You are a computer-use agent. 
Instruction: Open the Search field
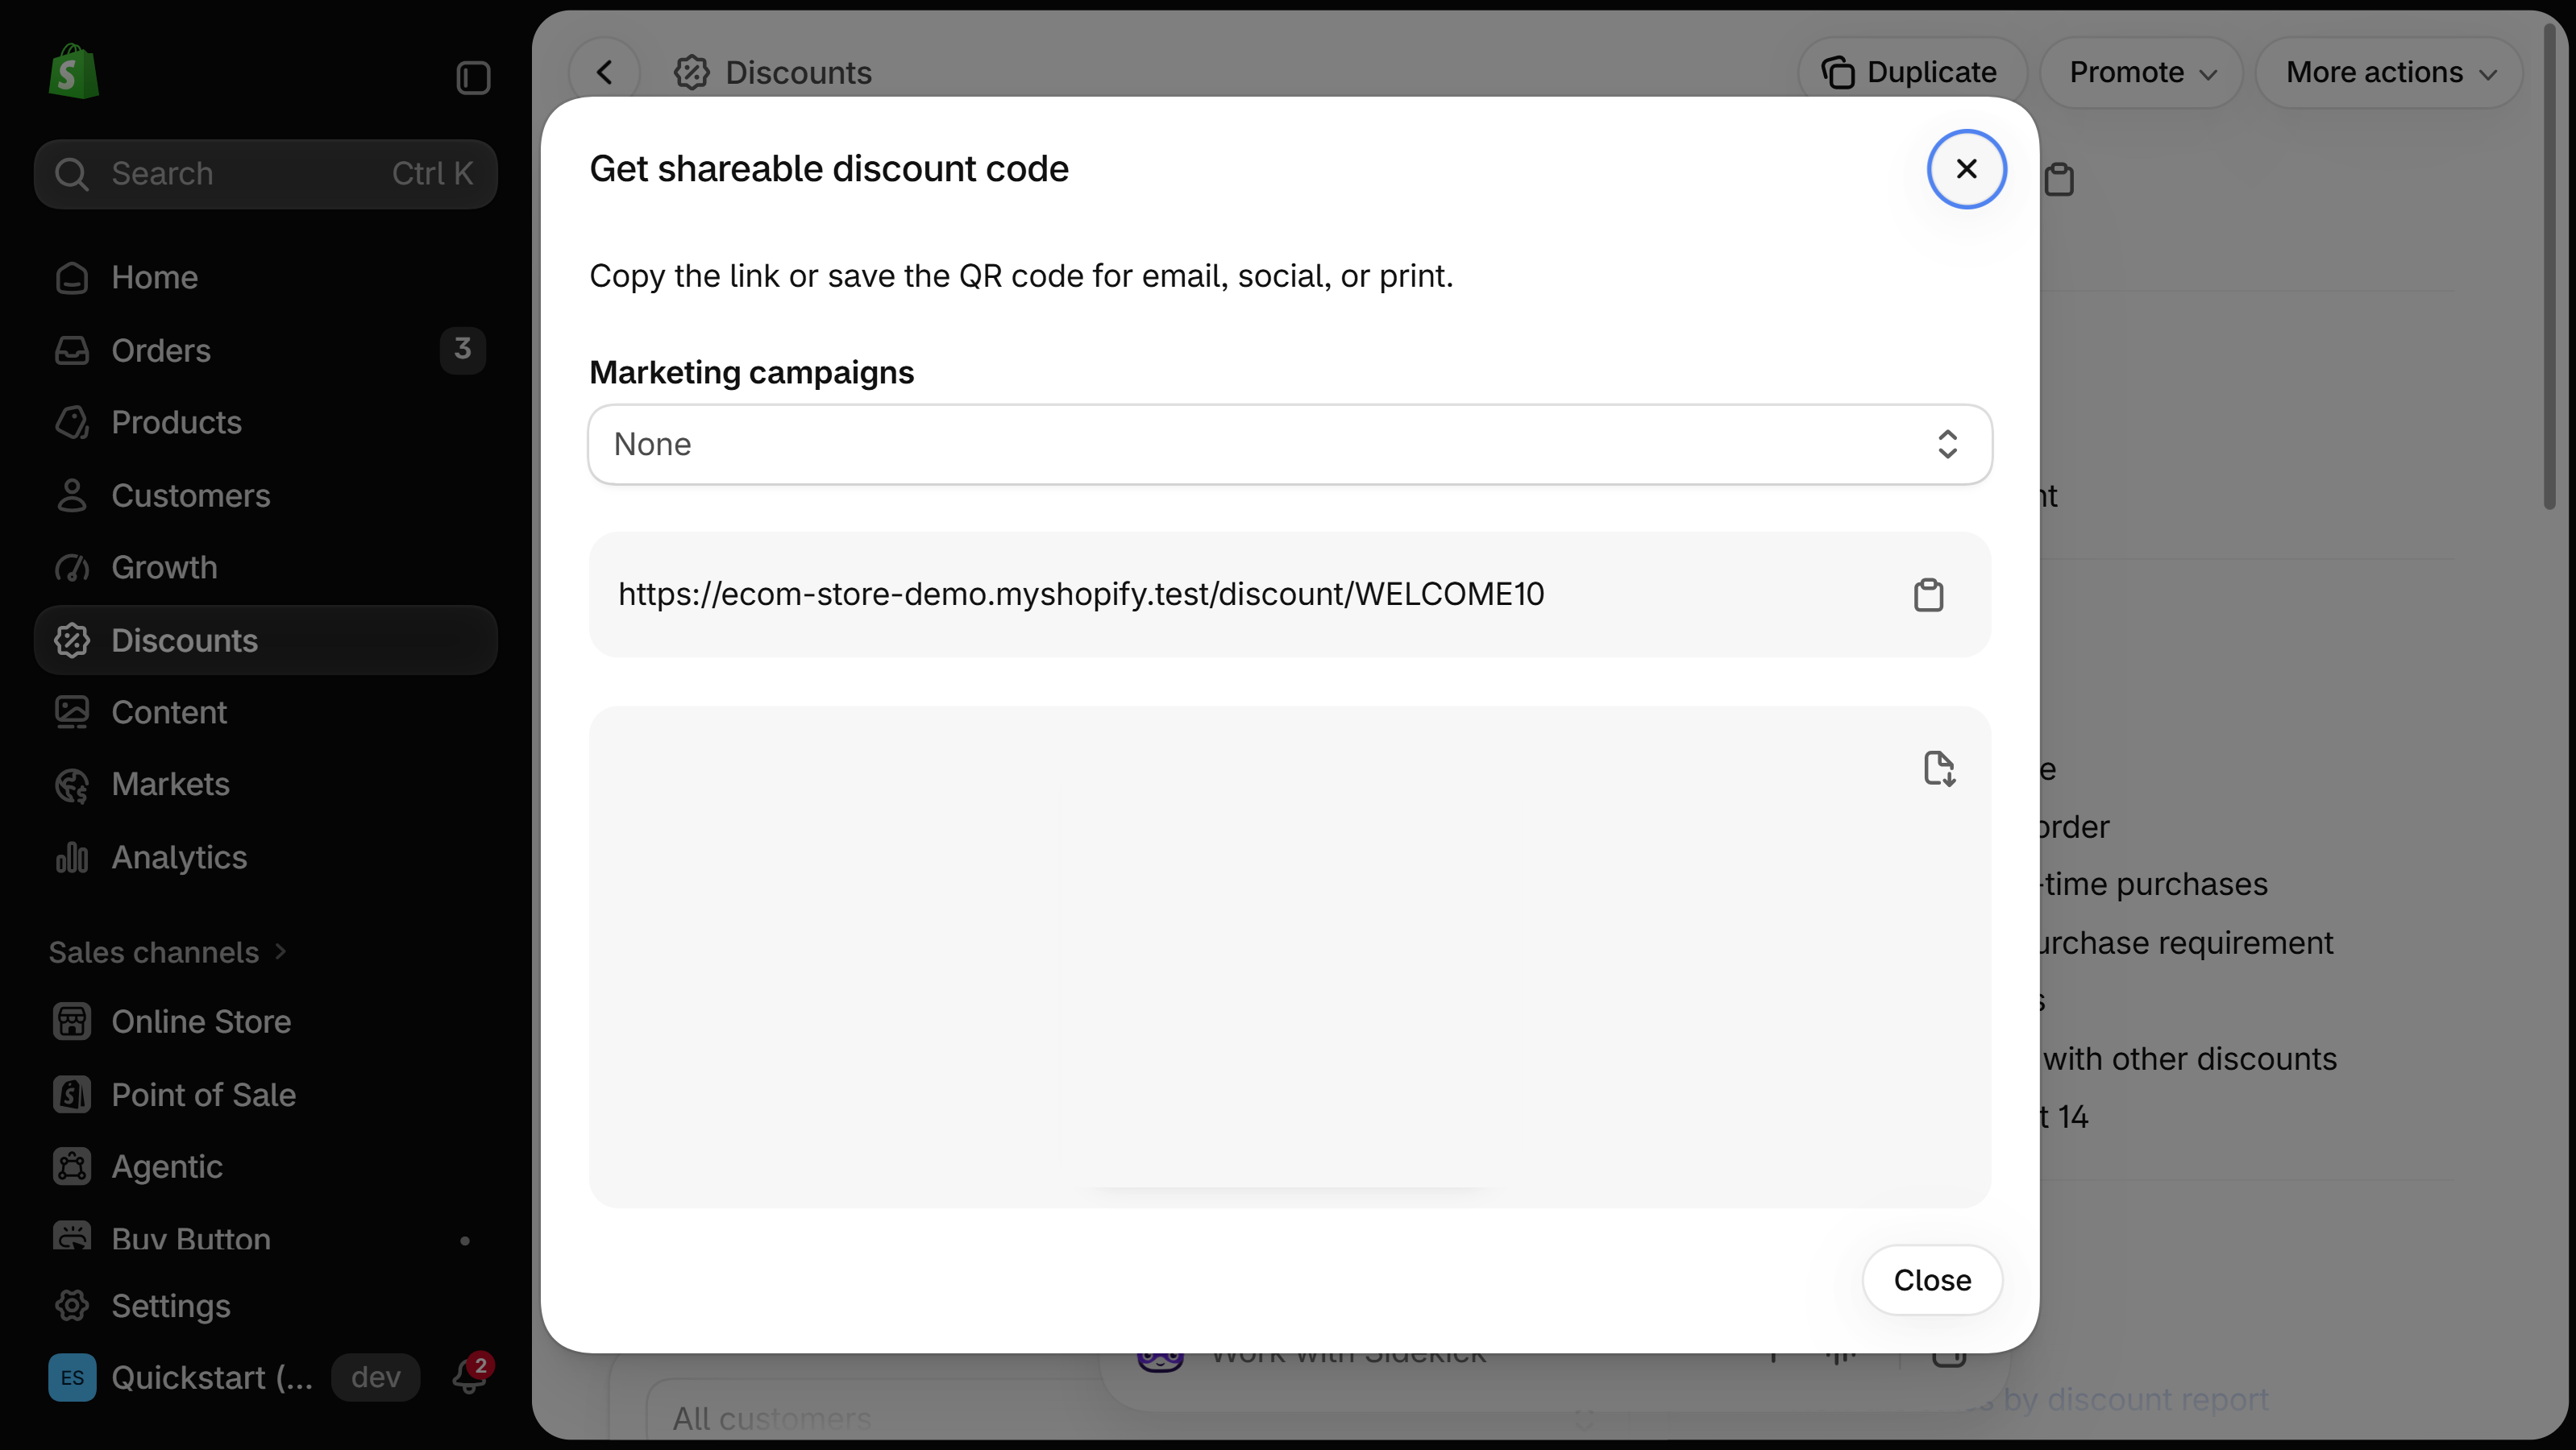(266, 174)
